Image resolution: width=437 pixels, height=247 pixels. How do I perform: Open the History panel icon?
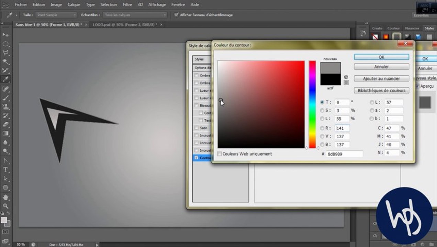[x=363, y=33]
